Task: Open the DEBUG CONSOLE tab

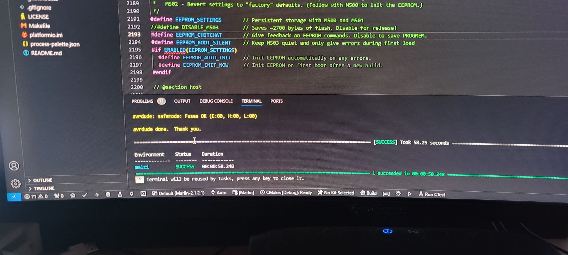Action: [216, 101]
